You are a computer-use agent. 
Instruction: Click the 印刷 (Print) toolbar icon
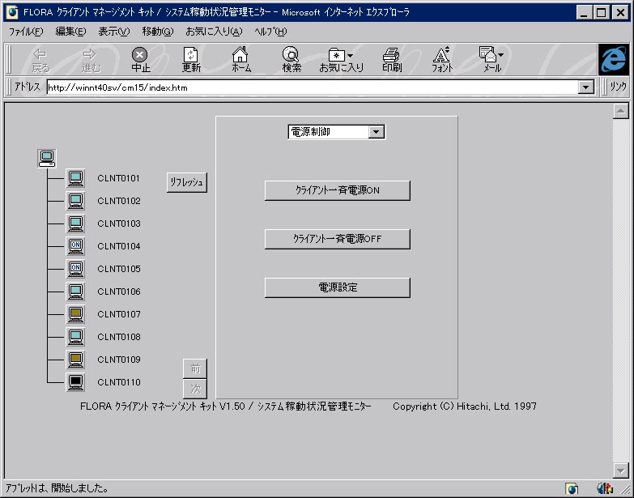[392, 59]
